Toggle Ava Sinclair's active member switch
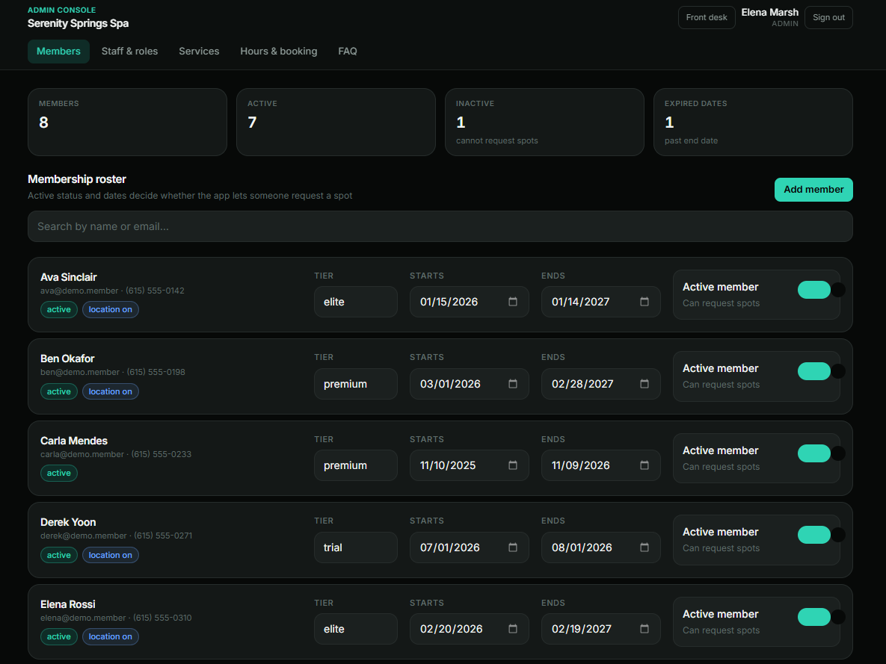 (814, 290)
